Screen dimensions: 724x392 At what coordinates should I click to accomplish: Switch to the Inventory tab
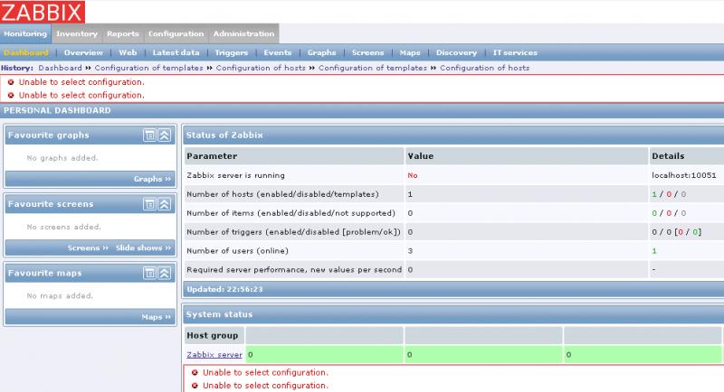click(x=76, y=33)
